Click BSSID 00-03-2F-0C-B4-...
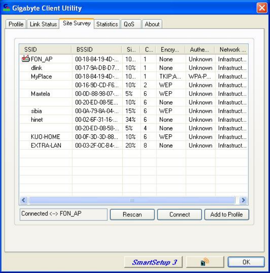This screenshot has width=270, height=273. (x=97, y=145)
